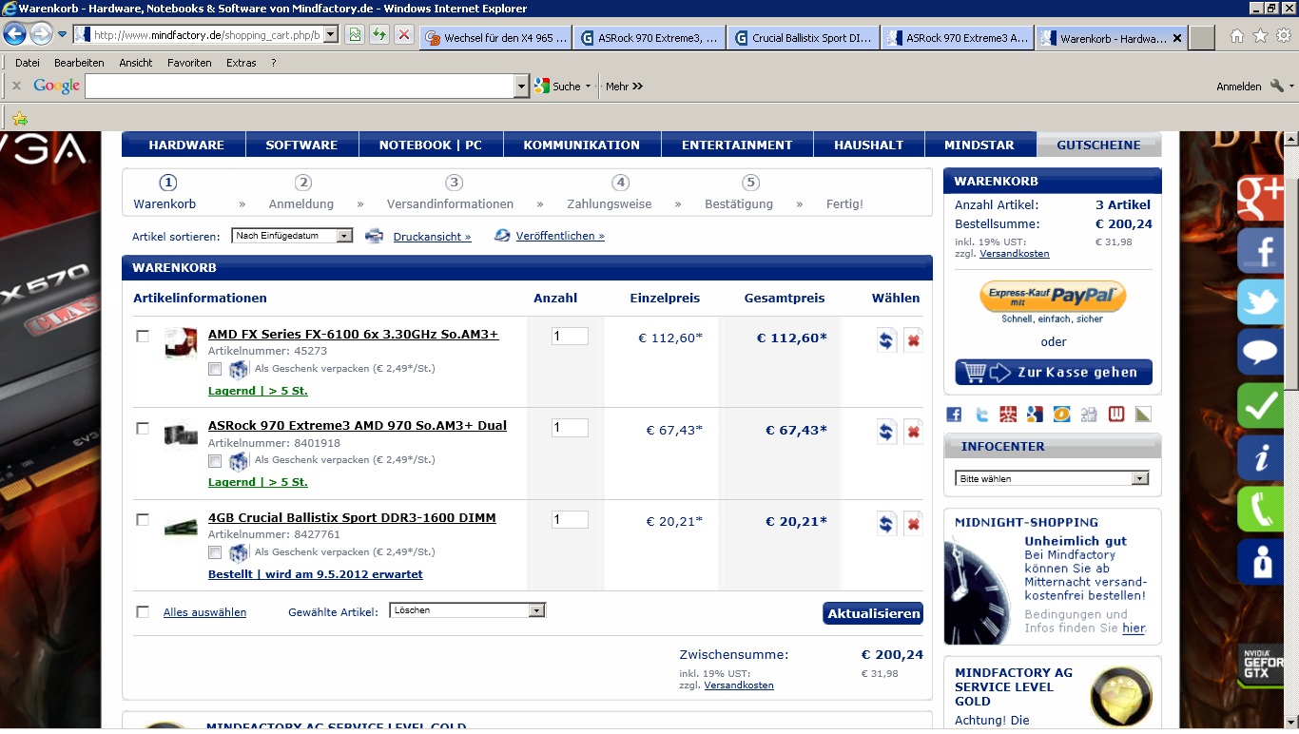Remove the AMD FX-6100 with red X icon
The width and height of the screenshot is (1299, 734).
pos(913,339)
